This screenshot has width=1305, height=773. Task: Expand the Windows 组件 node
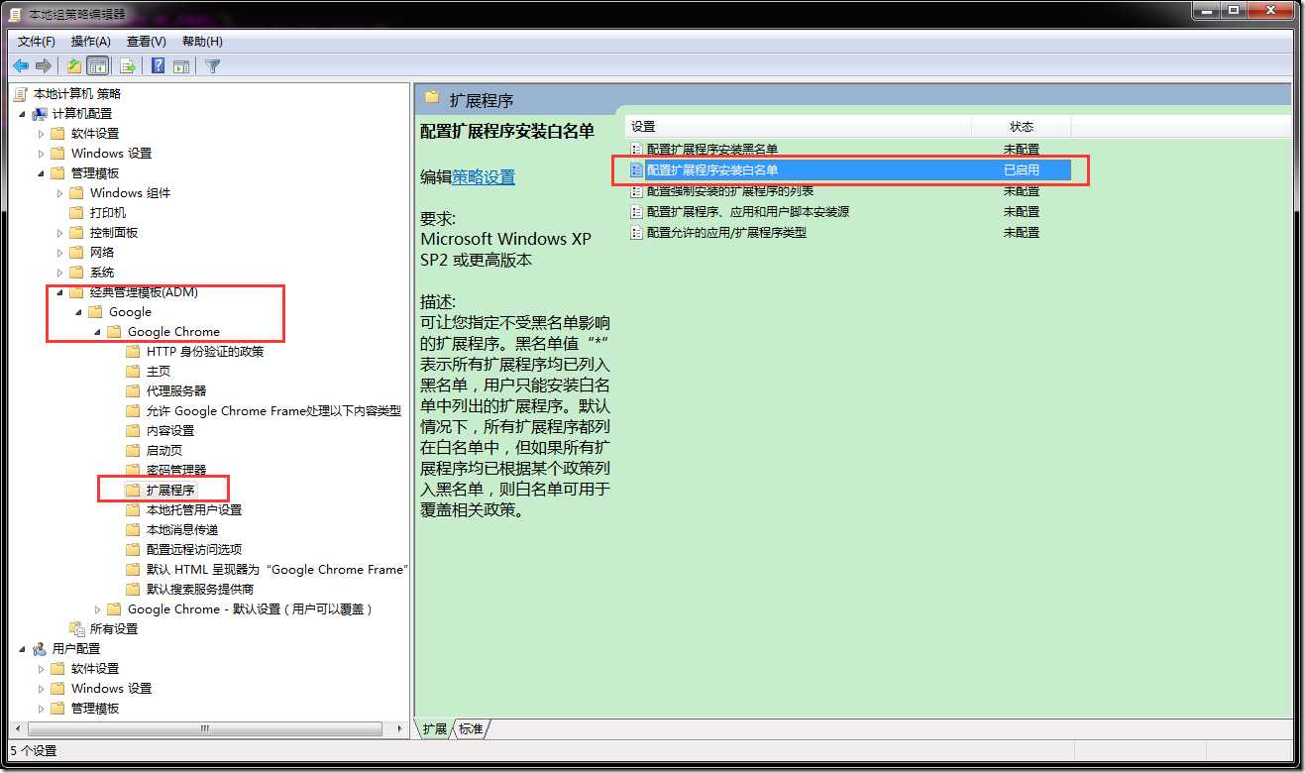(60, 193)
